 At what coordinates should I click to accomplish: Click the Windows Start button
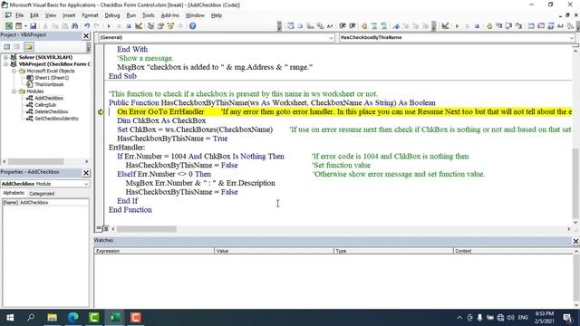[x=10, y=318]
